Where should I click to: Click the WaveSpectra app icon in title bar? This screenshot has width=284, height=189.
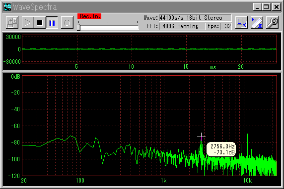click(7, 7)
